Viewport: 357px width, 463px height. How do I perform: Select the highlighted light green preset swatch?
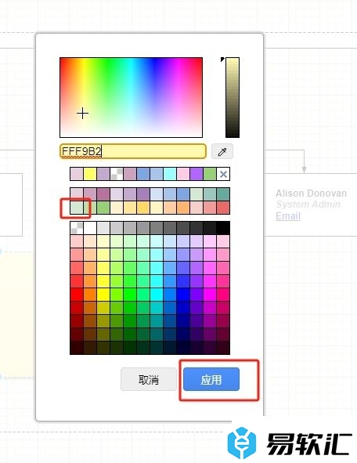click(77, 208)
